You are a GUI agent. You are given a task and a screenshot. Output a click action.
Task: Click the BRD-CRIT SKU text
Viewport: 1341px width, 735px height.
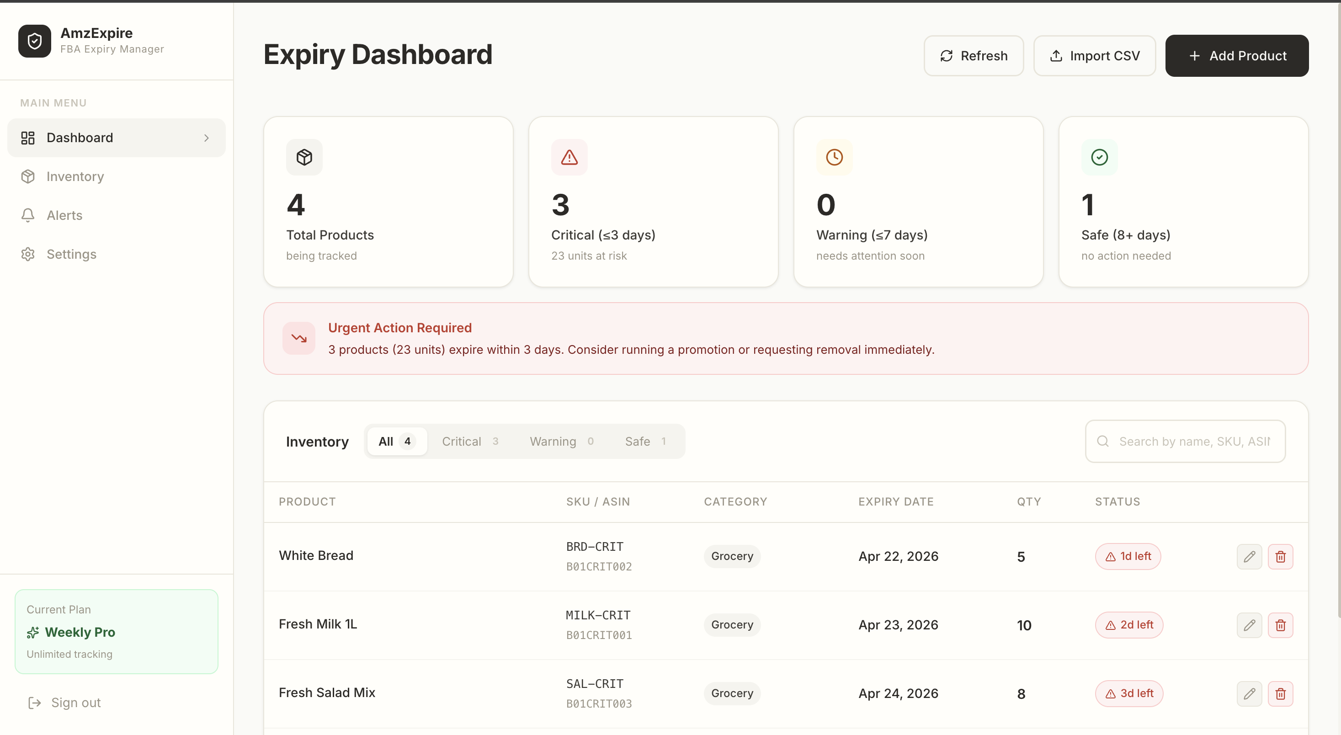(x=595, y=547)
